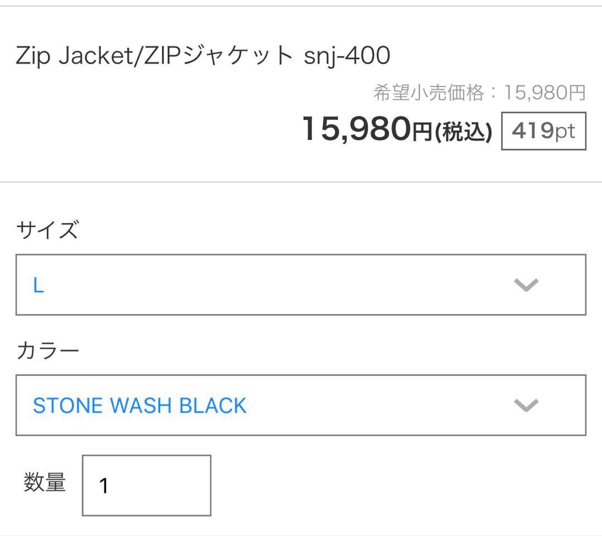Open the Zip Jacket snj-400 product title link
The height and width of the screenshot is (536, 602).
pyautogui.click(x=203, y=54)
